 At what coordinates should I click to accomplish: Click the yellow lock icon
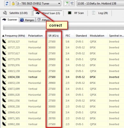tap(13, 4)
